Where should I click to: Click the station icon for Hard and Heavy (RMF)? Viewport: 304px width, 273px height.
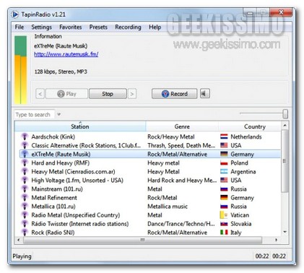coord(25,162)
